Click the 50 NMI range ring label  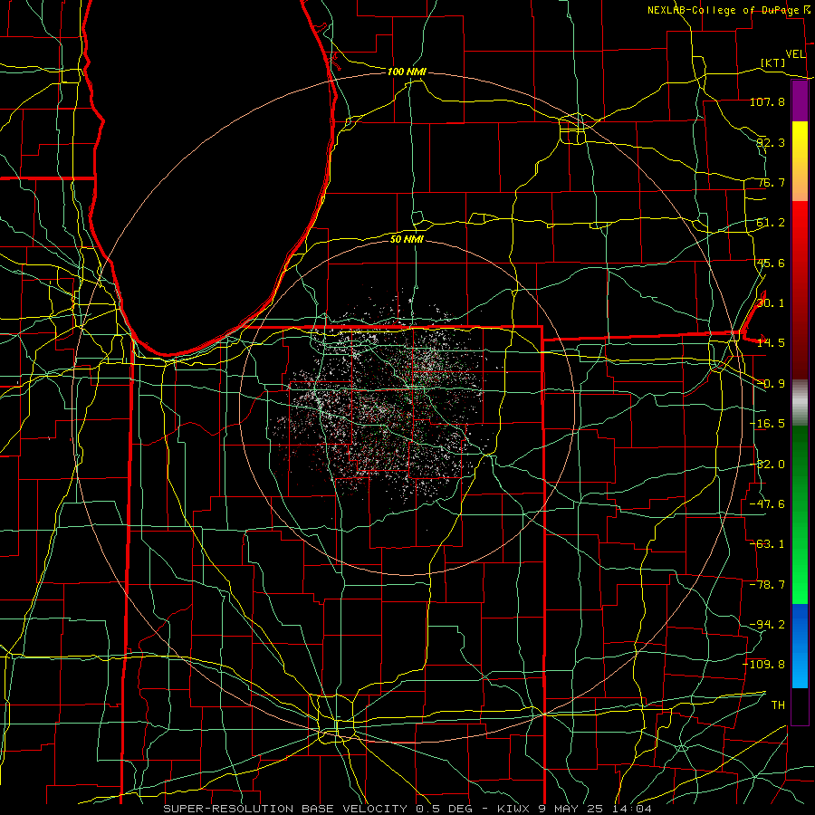pyautogui.click(x=407, y=239)
